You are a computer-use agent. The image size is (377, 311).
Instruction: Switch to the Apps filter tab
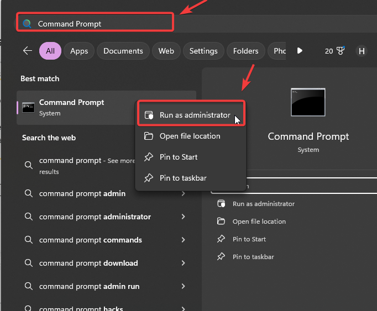tap(79, 51)
